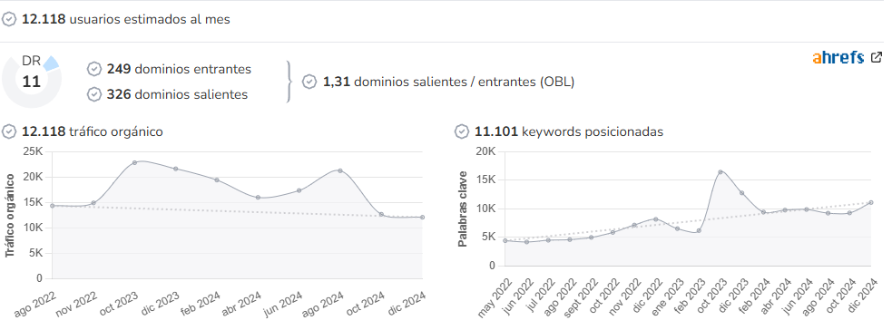Click check icon beside usuarios estimados al mes
The height and width of the screenshot is (330, 892).
coord(8,19)
